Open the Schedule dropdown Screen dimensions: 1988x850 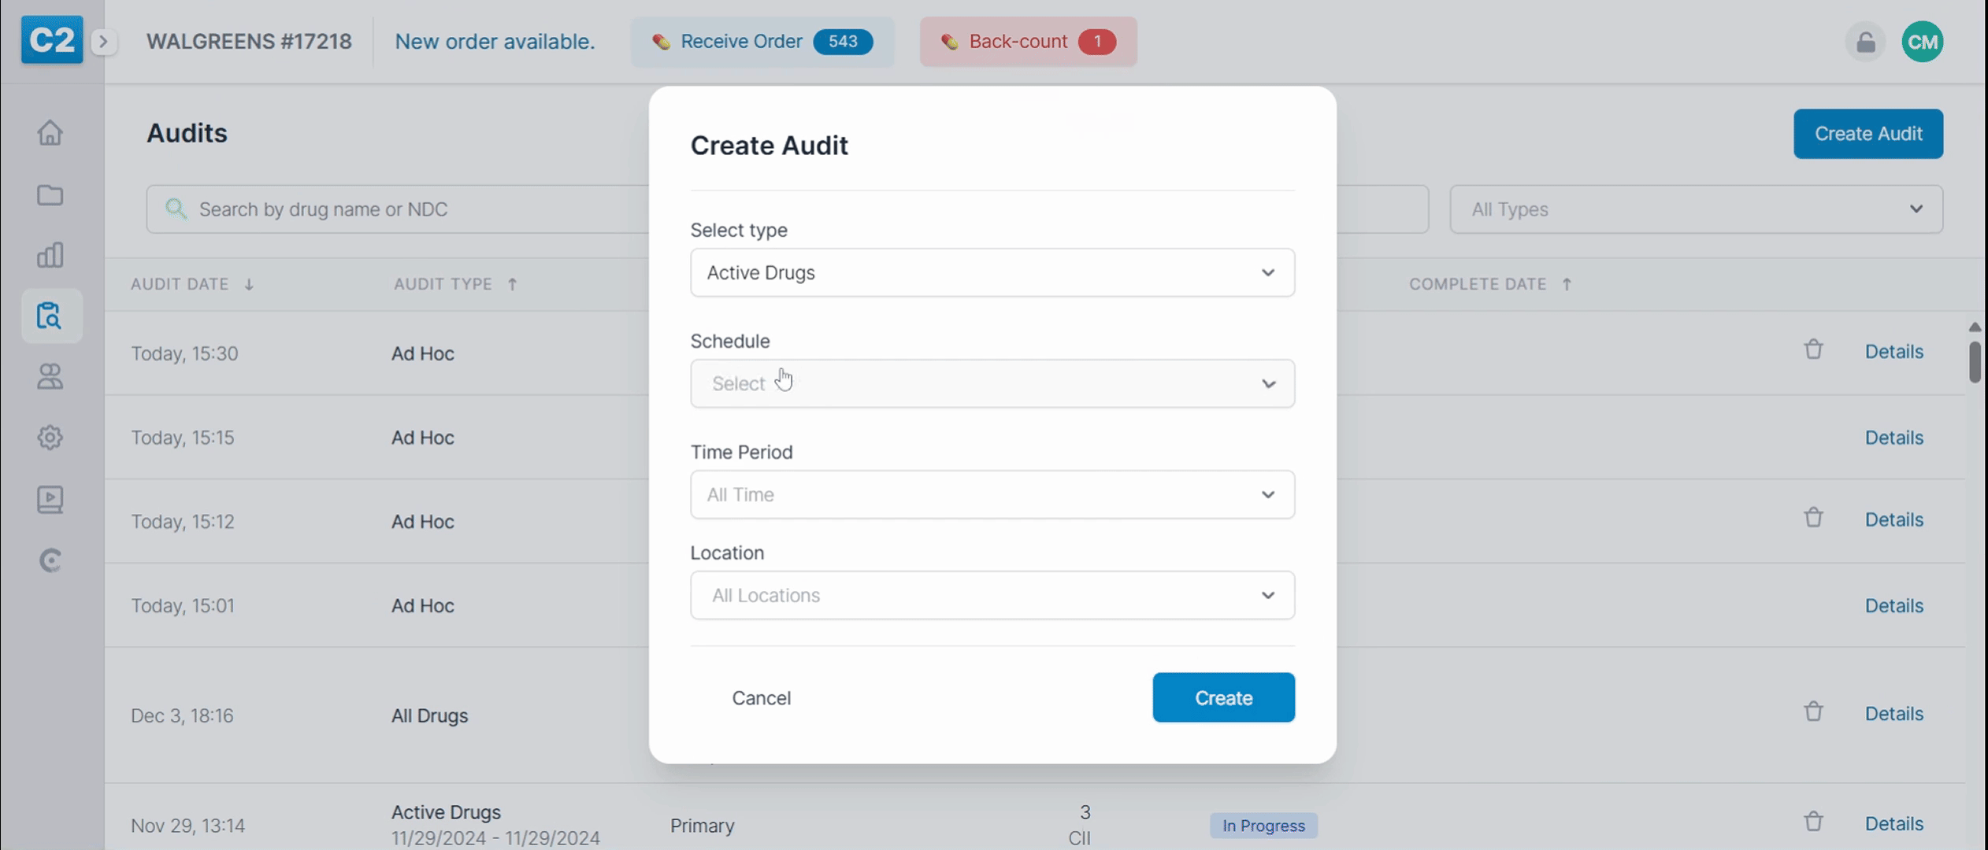[992, 383]
